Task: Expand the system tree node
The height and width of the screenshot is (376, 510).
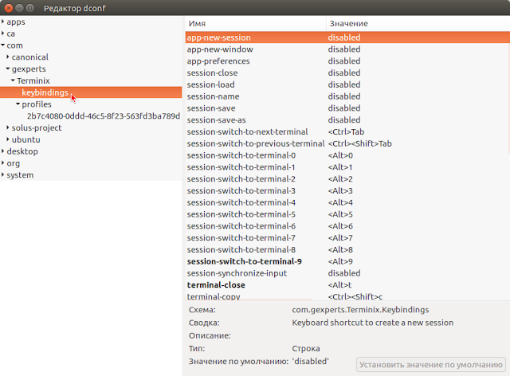Action: (x=3, y=174)
